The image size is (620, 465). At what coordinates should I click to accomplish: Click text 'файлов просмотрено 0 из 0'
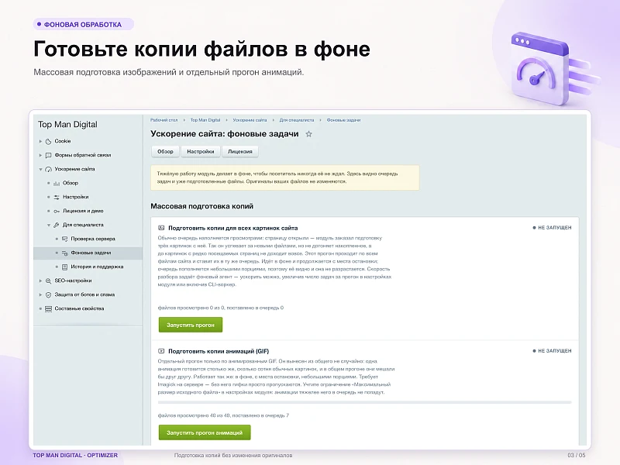pos(191,308)
